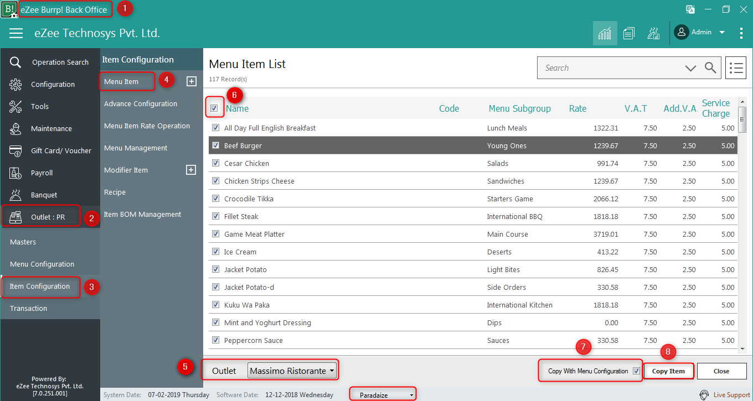Viewport: 753px width, 401px height.
Task: Uncheck the Ice Cream checkbox
Action: [x=216, y=252]
